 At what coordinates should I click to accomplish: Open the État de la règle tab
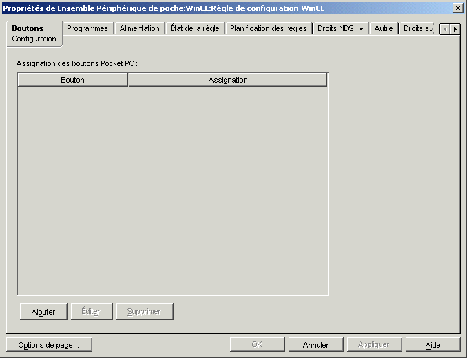coord(195,28)
